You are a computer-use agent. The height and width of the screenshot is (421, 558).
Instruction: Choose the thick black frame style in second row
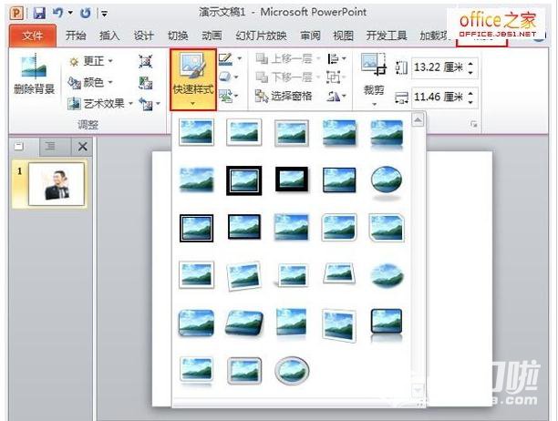(x=243, y=180)
